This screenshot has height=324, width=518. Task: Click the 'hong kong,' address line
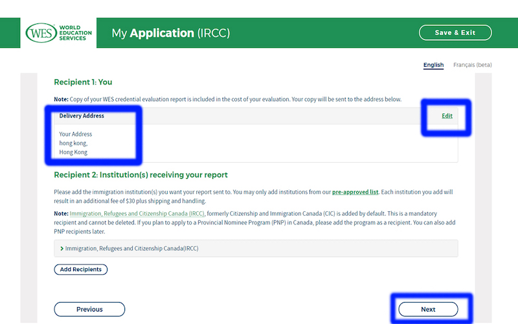(73, 143)
